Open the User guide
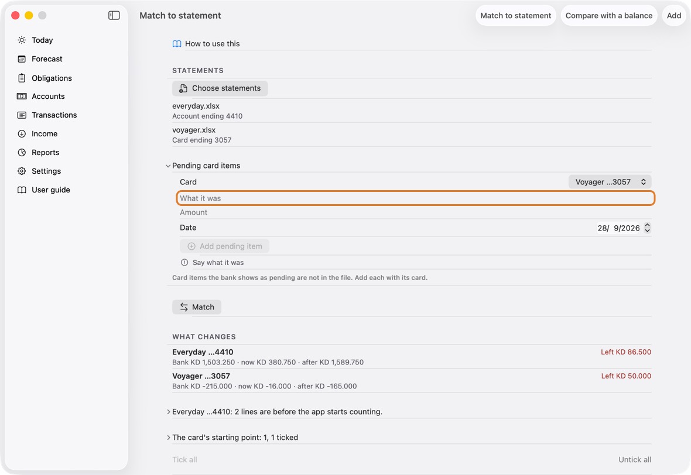 (x=51, y=190)
